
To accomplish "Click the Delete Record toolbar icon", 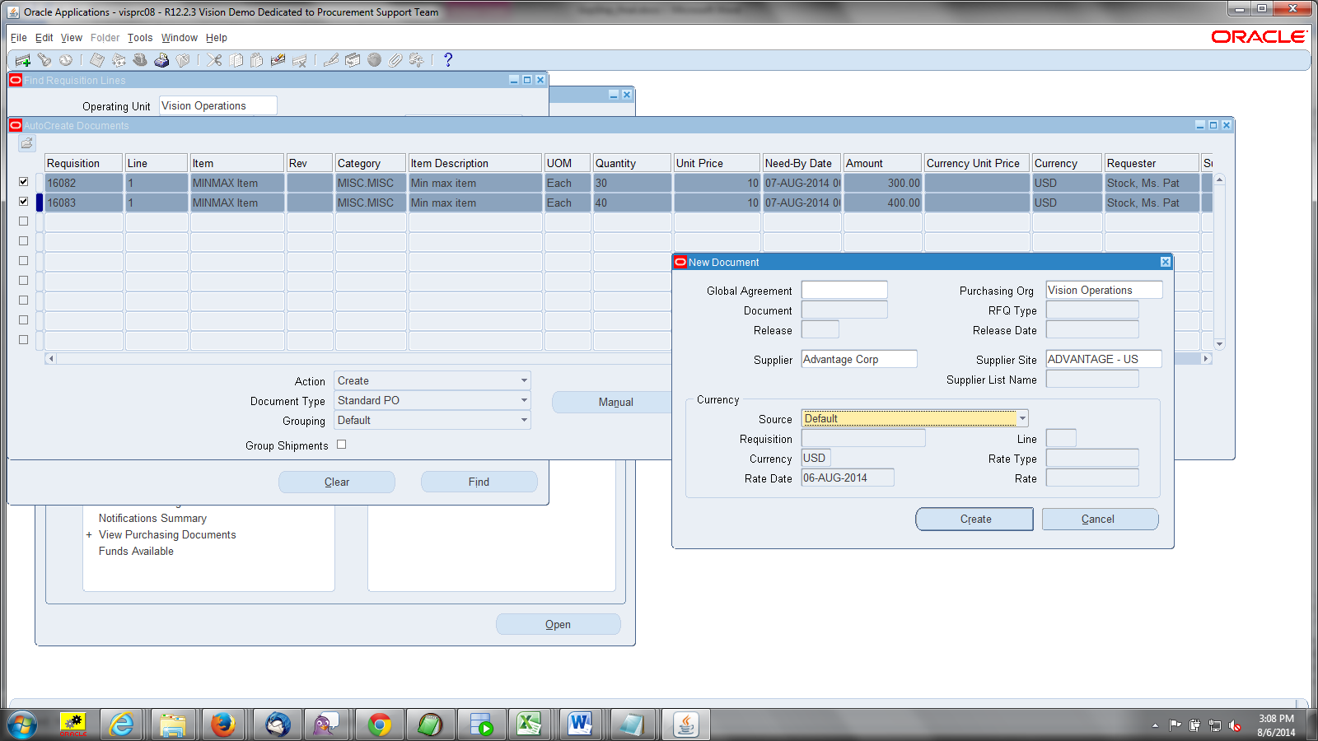I will 300,60.
